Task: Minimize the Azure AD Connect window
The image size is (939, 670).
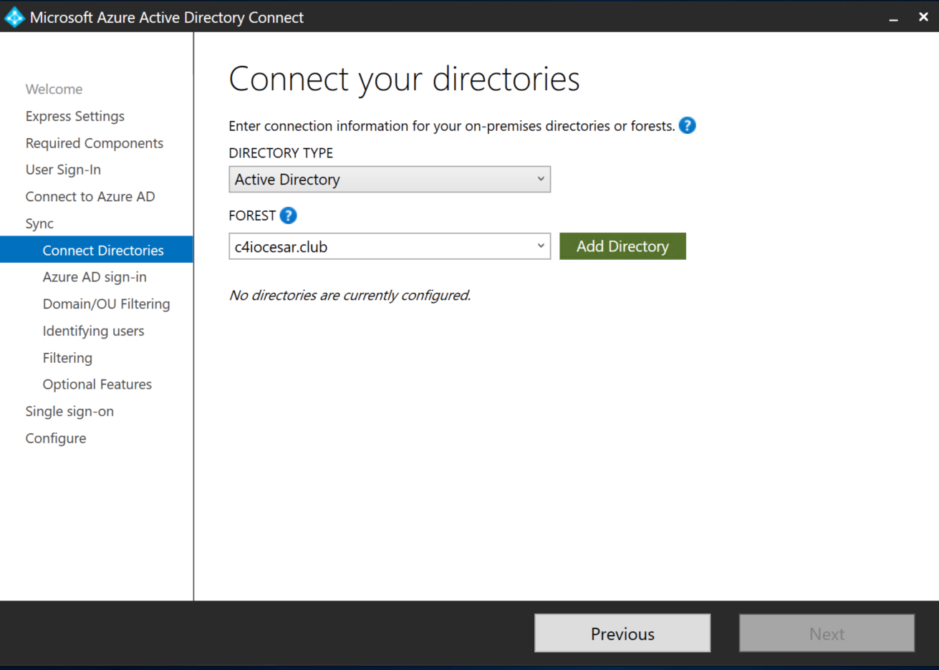Action: point(893,18)
